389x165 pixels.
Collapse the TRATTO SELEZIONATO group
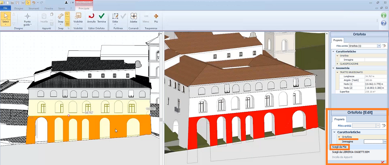click(x=338, y=72)
